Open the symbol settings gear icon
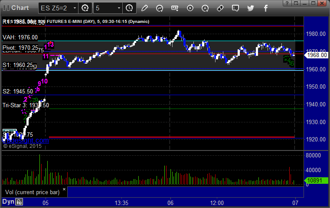 85,8
